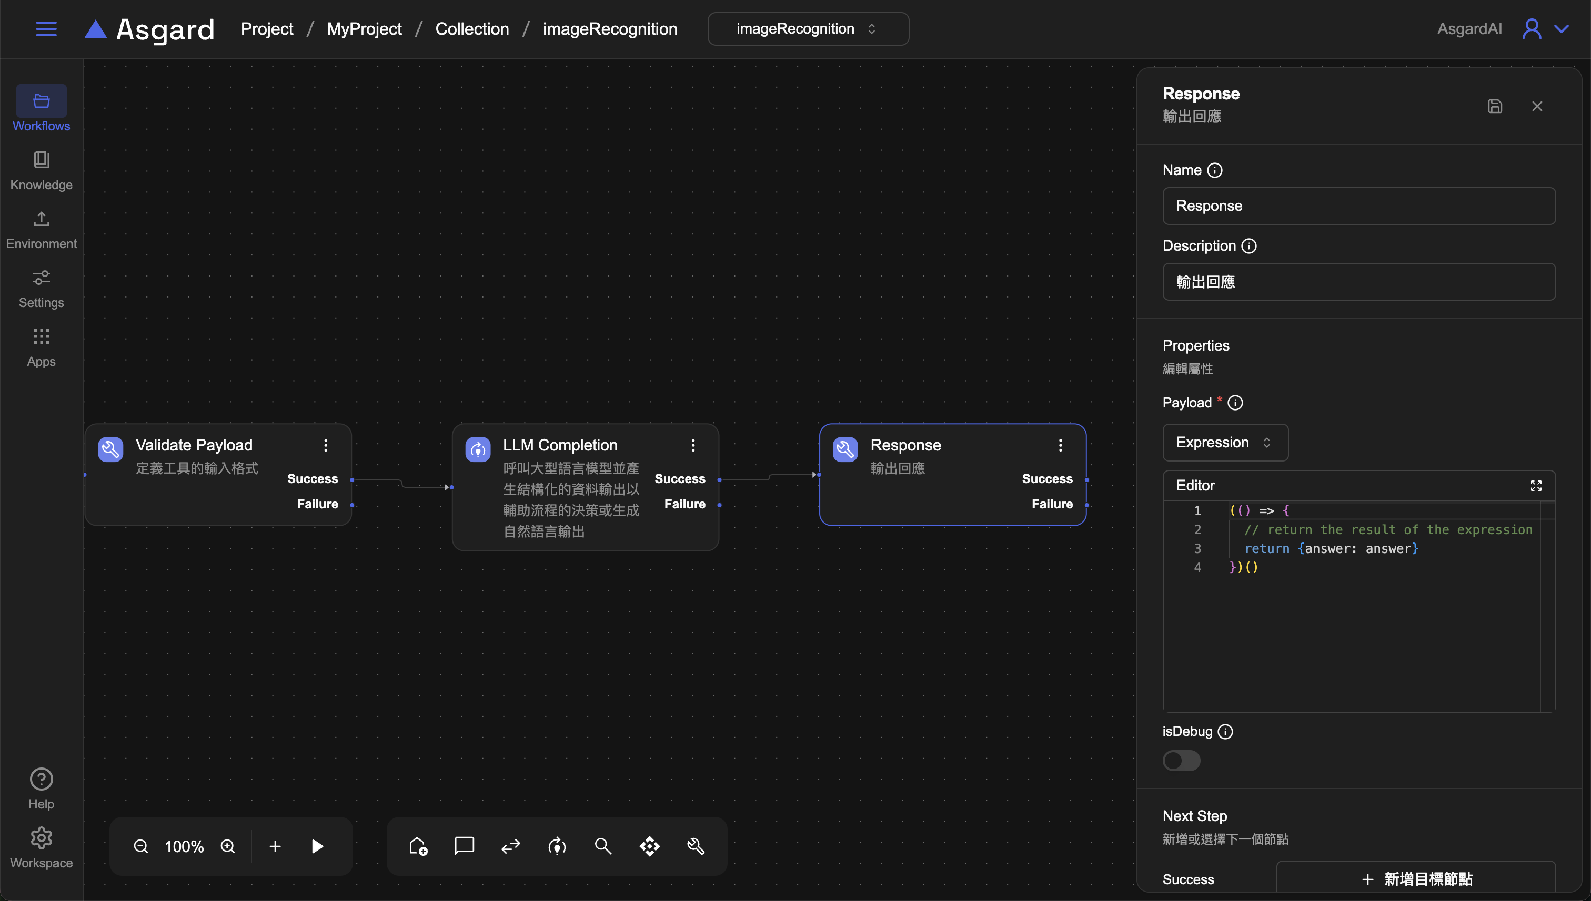The height and width of the screenshot is (901, 1591).
Task: Click the zoom in magnifier icon
Action: coord(228,846)
